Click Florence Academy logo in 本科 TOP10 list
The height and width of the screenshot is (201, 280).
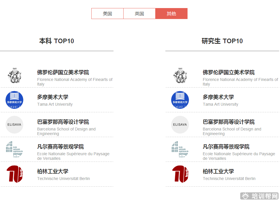pos(14,75)
